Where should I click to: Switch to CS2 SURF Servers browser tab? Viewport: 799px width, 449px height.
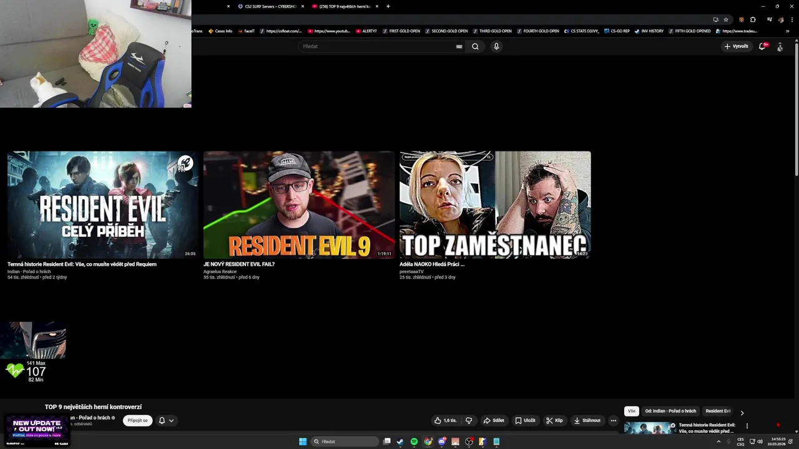click(270, 6)
